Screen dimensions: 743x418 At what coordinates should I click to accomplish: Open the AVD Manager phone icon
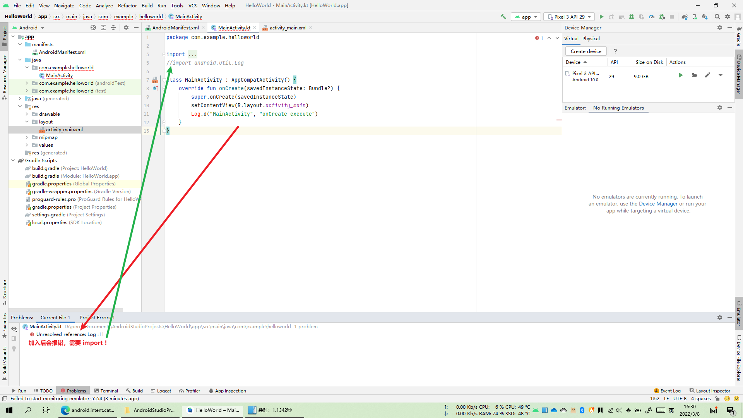coord(695,17)
